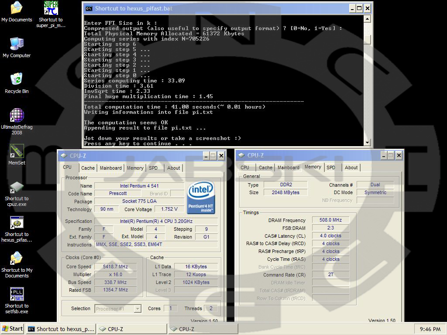Click the CAS# Latency 4.0 clocks value
This screenshot has width=447, height=335.
[331, 236]
